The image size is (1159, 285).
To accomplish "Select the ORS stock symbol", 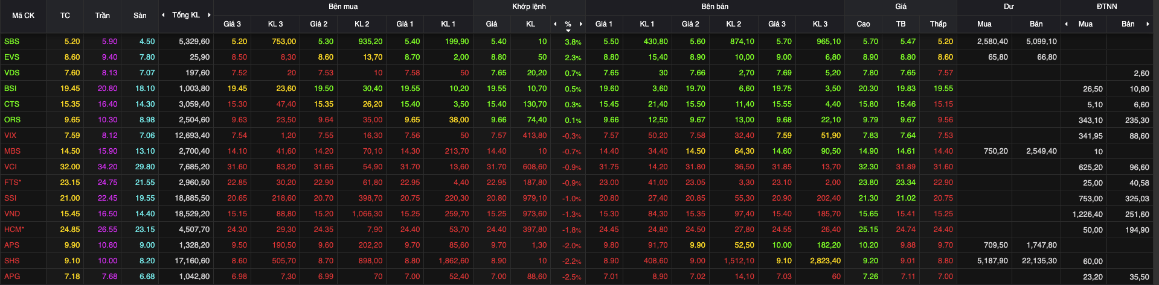I will click(x=12, y=120).
